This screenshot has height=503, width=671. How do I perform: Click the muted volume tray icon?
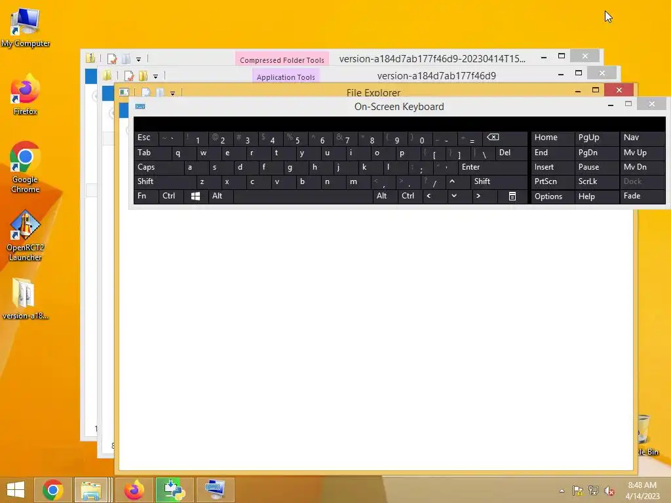[x=609, y=491]
